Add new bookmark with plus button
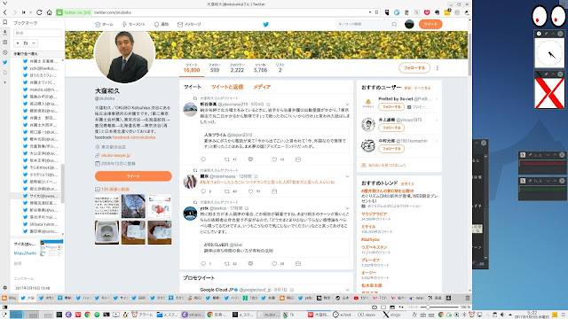Image resolution: width=568 pixels, height=319 pixels. [x=18, y=43]
